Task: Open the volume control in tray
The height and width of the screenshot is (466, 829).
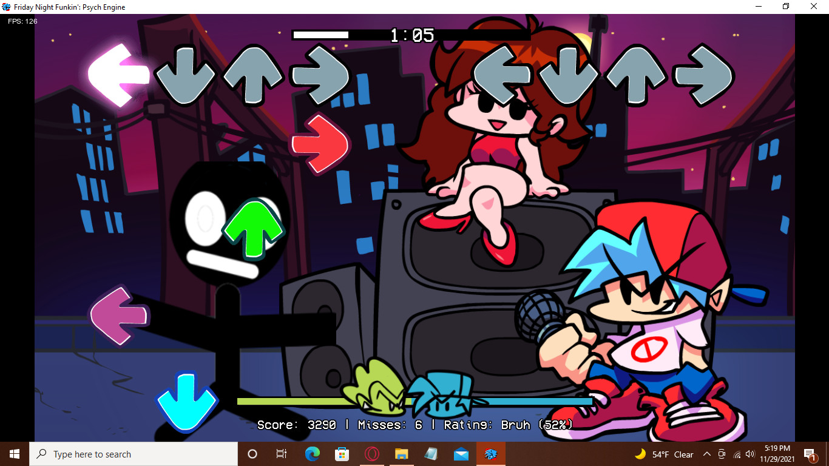Action: [750, 454]
